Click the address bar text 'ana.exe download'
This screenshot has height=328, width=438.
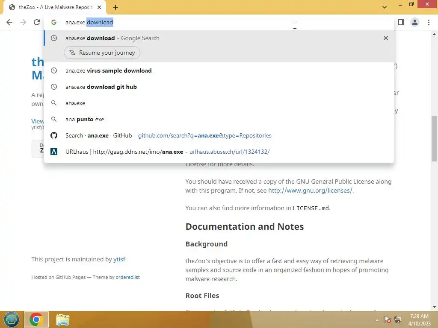tap(89, 22)
